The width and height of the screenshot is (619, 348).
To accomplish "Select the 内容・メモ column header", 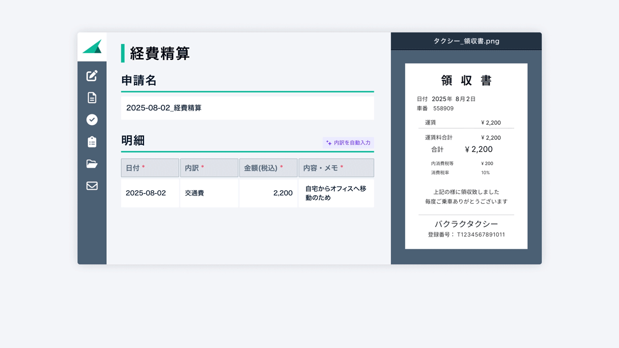I will [336, 168].
